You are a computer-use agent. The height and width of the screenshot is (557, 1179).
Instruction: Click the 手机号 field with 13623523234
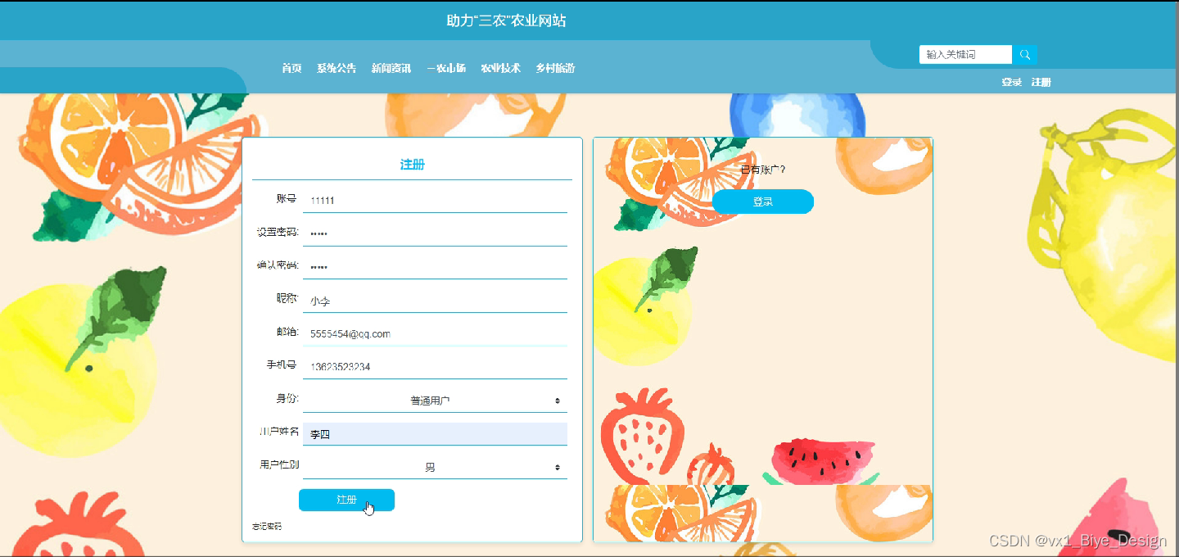pos(435,367)
